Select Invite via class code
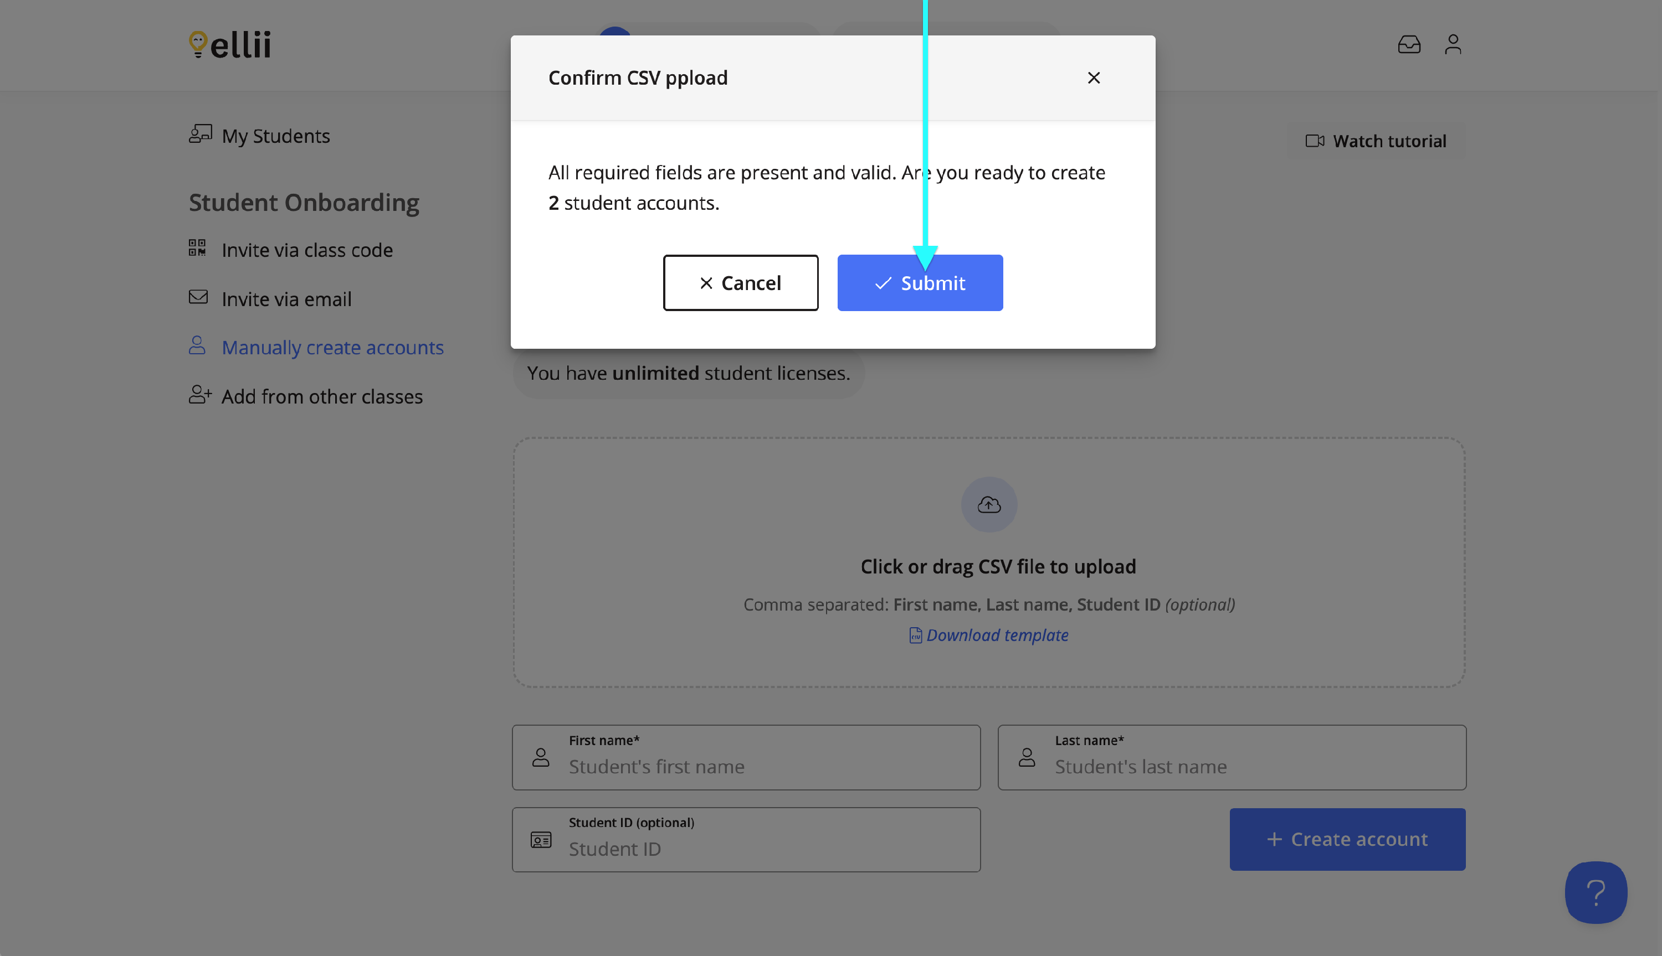1662x956 pixels. point(307,250)
